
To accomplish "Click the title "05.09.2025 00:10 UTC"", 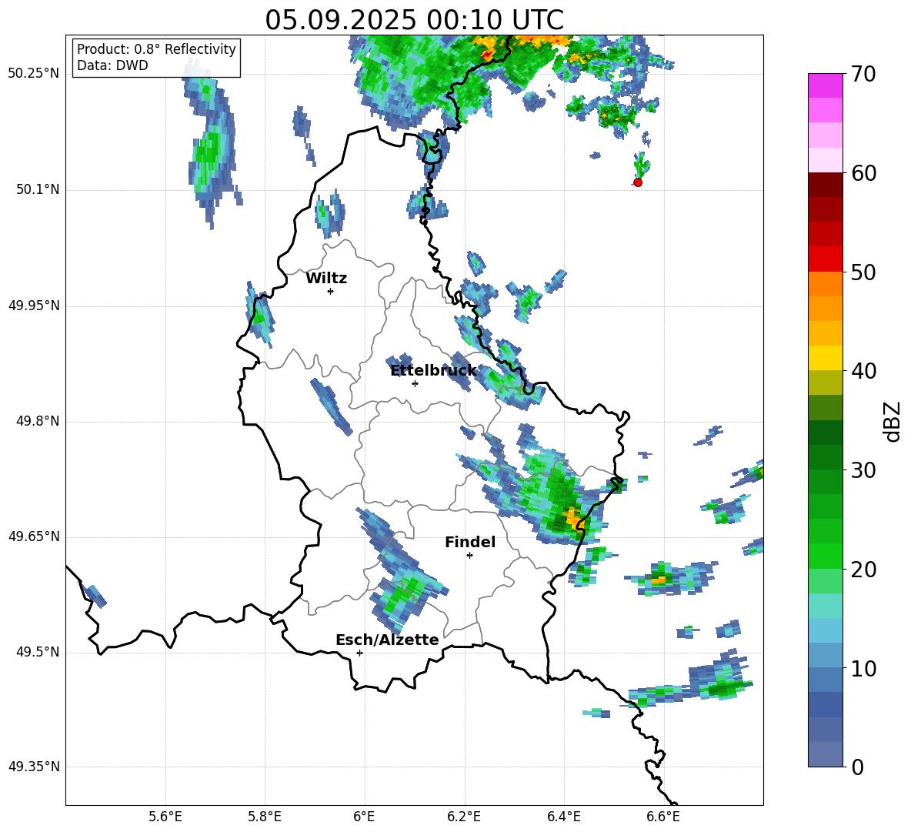I will pos(414,20).
